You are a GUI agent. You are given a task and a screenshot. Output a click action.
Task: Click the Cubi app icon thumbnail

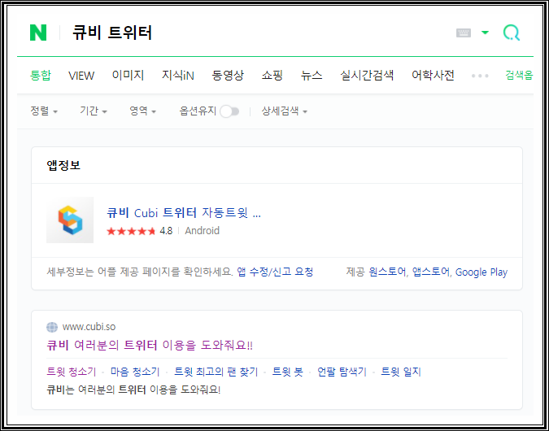pyautogui.click(x=70, y=220)
